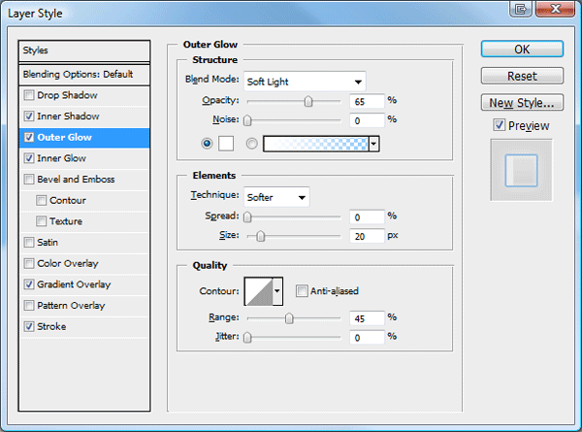The height and width of the screenshot is (432, 582).
Task: Close the Layer Style dialog
Action: pyautogui.click(x=555, y=9)
